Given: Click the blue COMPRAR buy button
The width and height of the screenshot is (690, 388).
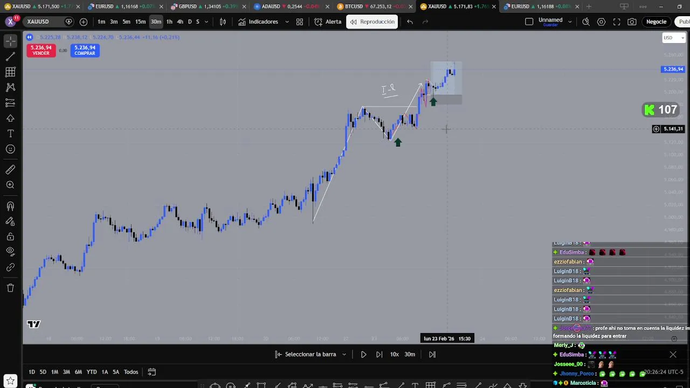Looking at the screenshot, I should click(85, 50).
